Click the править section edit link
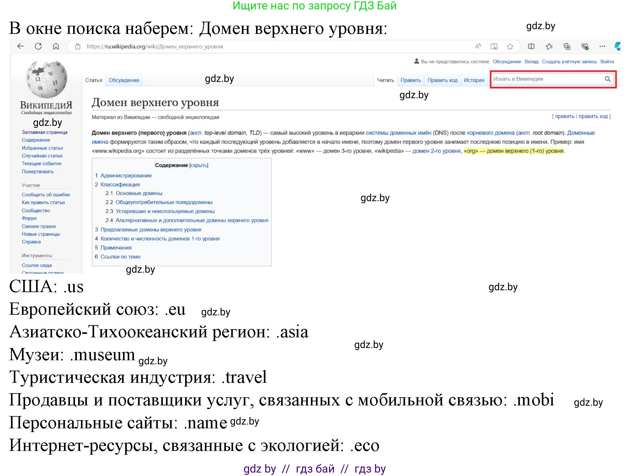Image resolution: width=630 pixels, height=476 pixels. click(x=565, y=116)
